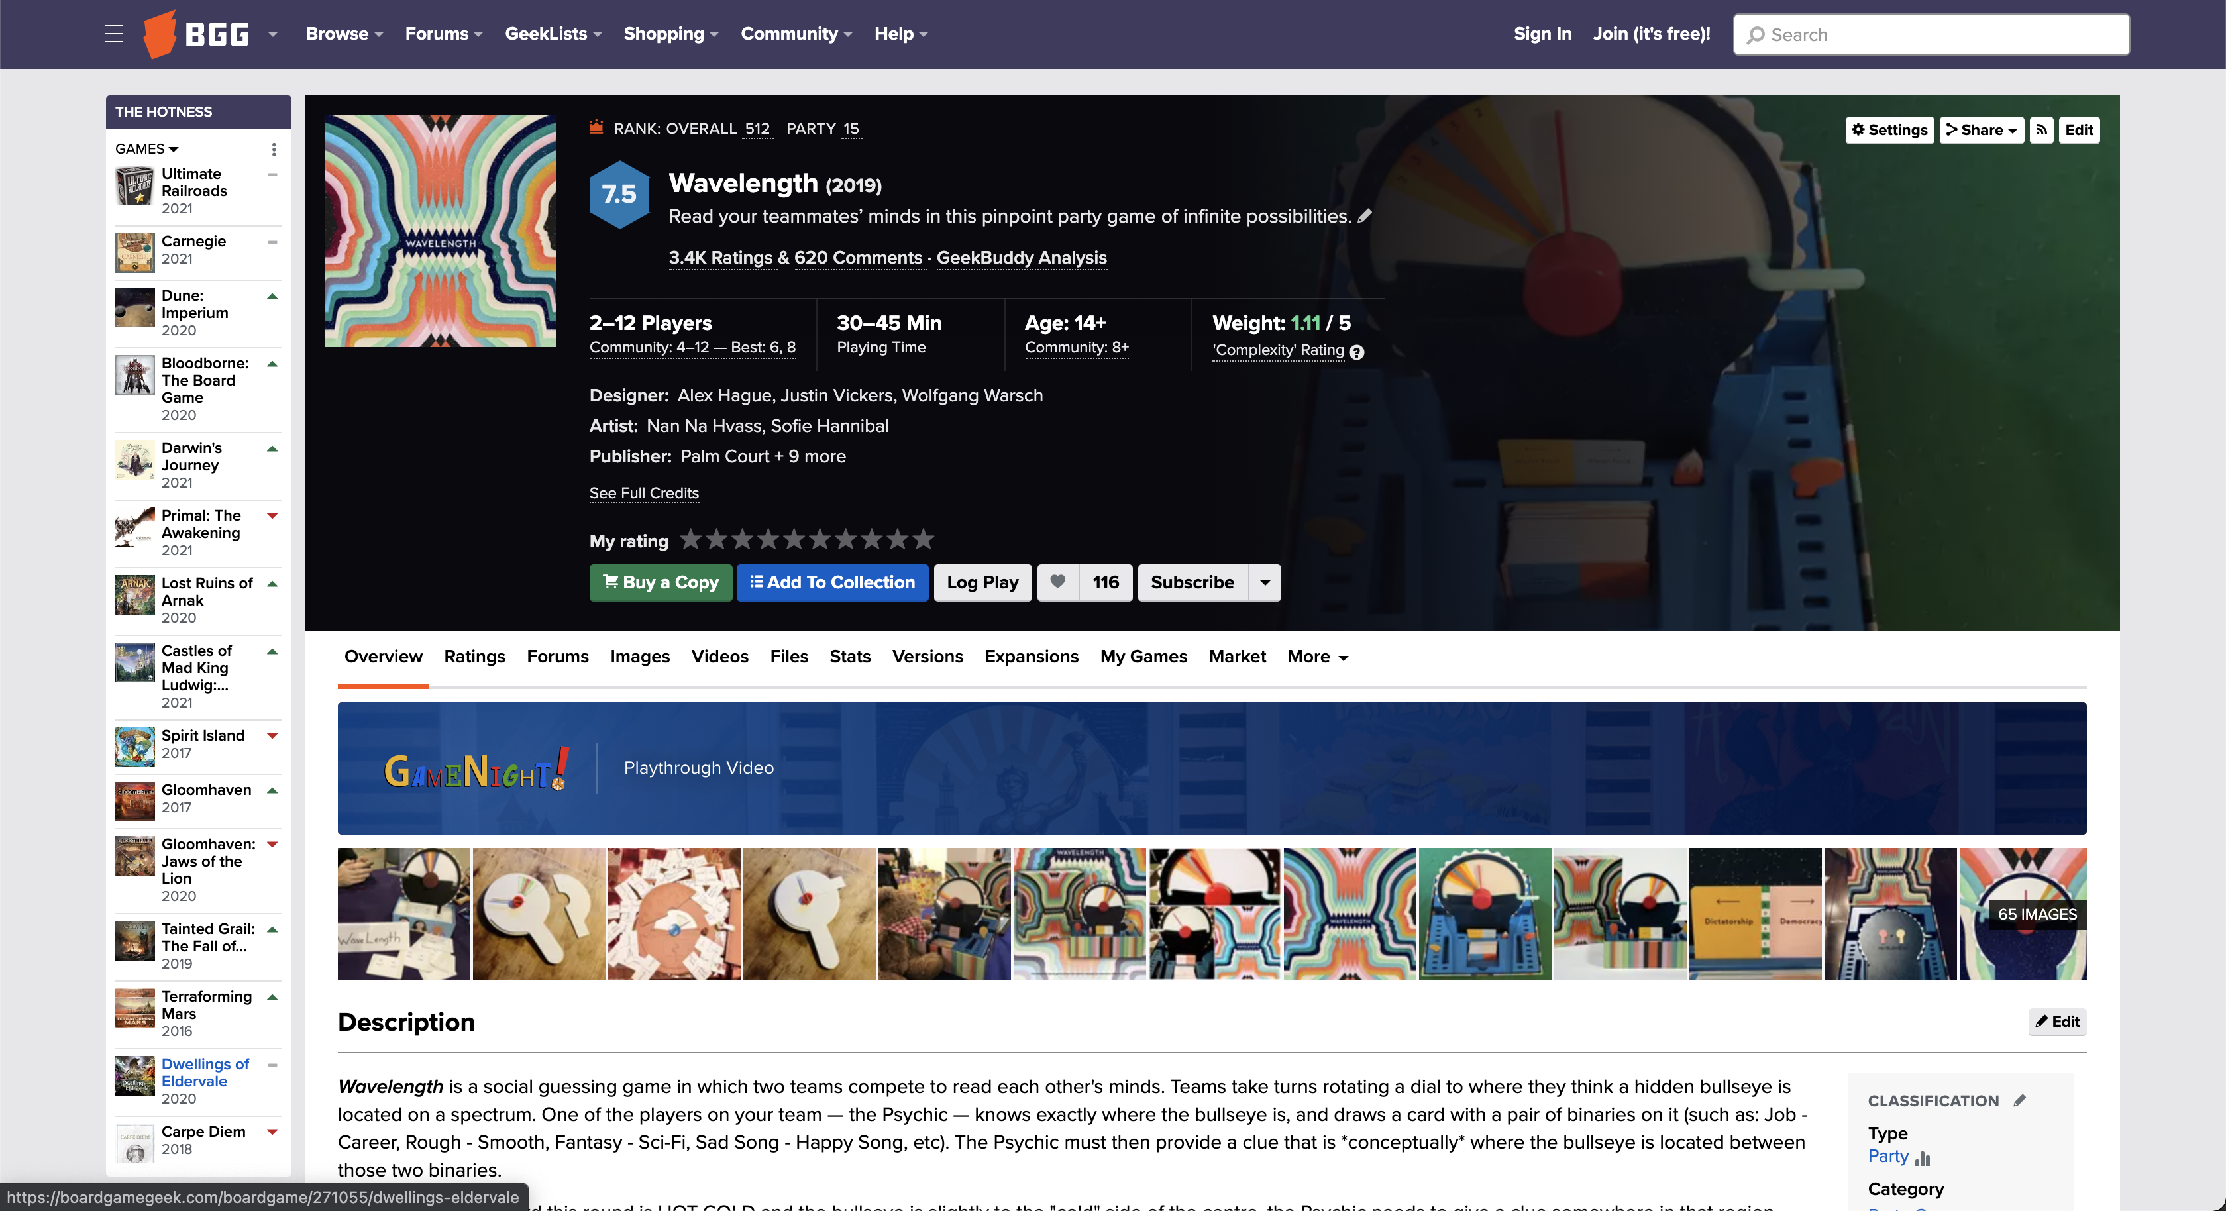Open GeekBuddy Analysis
The height and width of the screenshot is (1211, 2226).
[1022, 258]
